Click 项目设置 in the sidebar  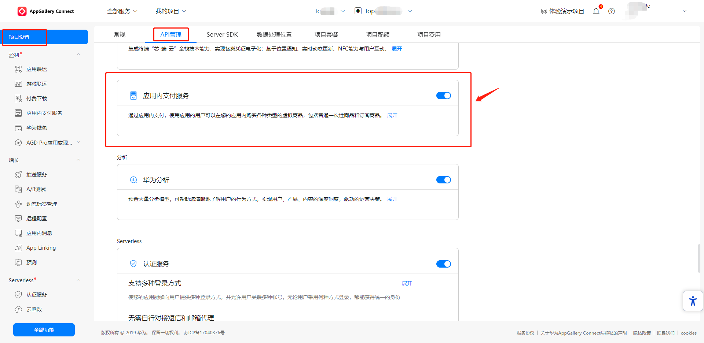click(x=44, y=37)
